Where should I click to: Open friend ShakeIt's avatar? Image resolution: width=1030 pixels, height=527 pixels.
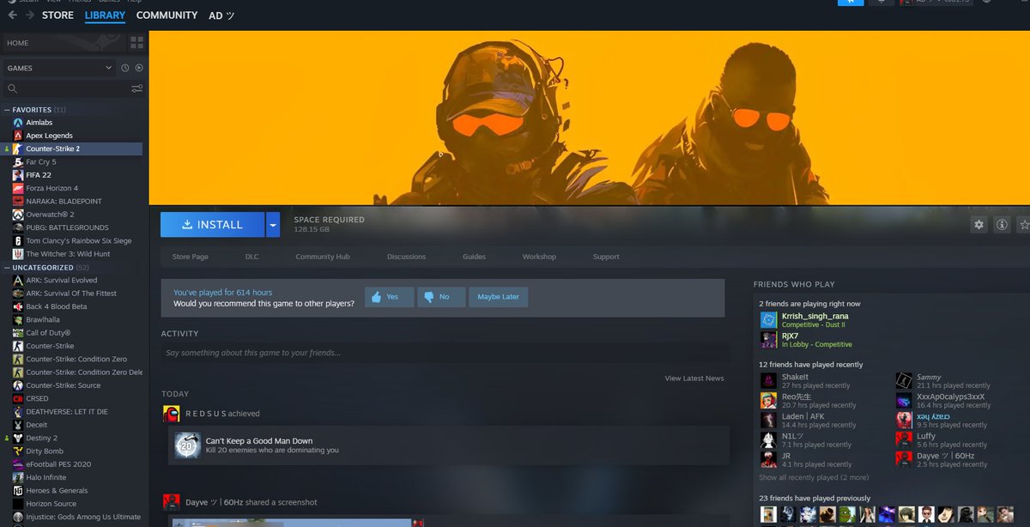pyautogui.click(x=768, y=381)
